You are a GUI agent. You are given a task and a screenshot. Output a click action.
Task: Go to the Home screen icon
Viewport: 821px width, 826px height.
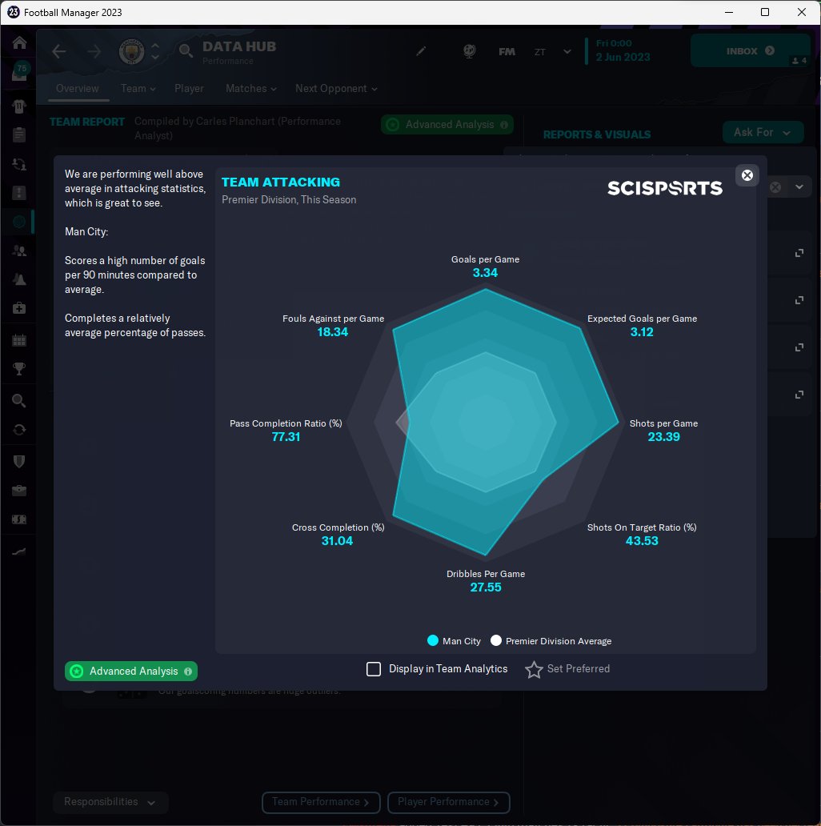(x=19, y=42)
